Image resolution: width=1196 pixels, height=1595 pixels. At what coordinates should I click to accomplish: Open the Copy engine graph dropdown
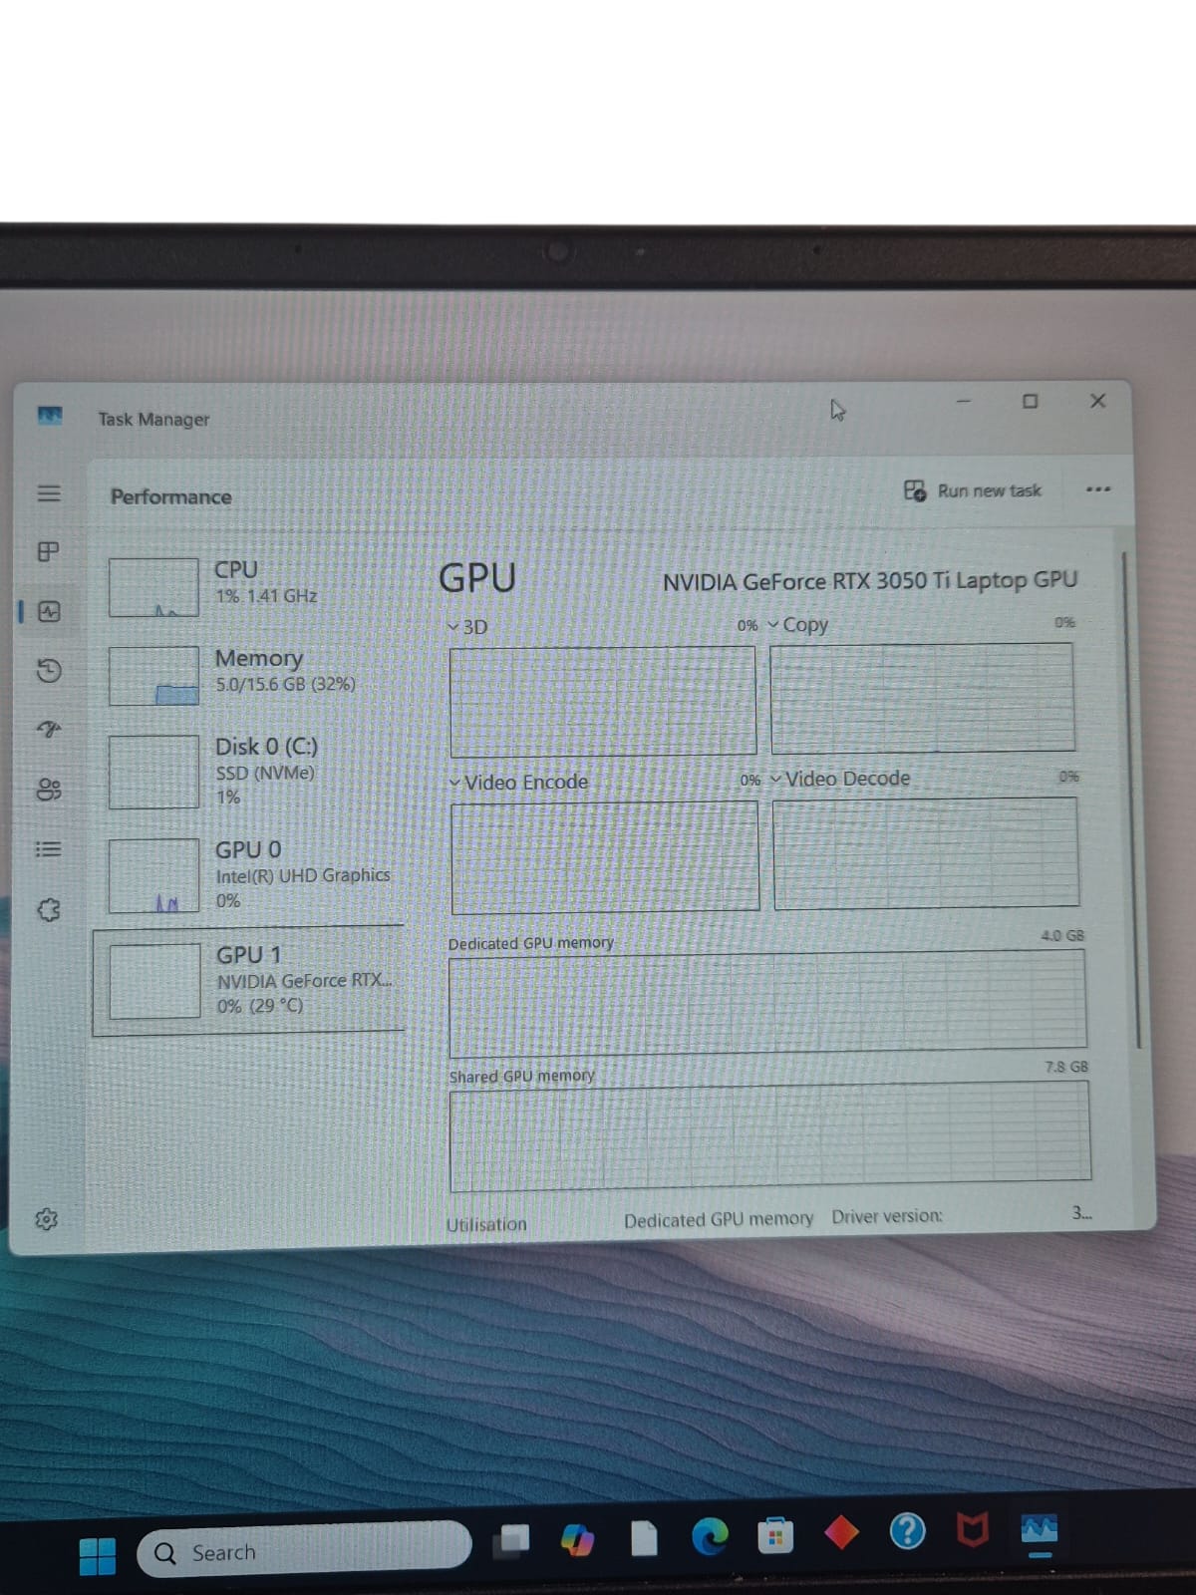[773, 625]
